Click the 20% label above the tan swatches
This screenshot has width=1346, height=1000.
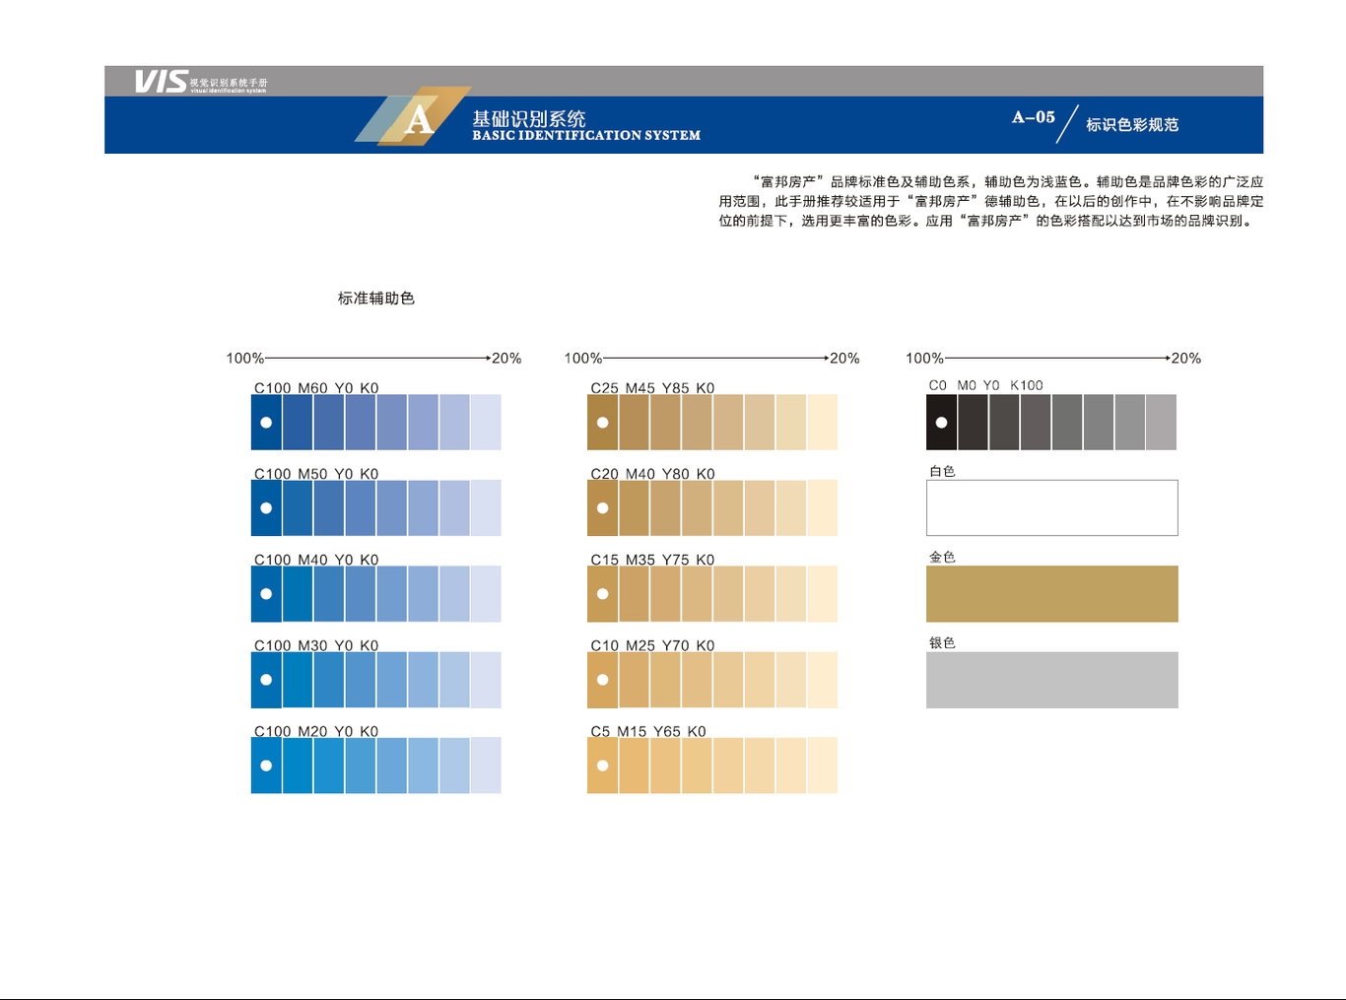tap(844, 358)
